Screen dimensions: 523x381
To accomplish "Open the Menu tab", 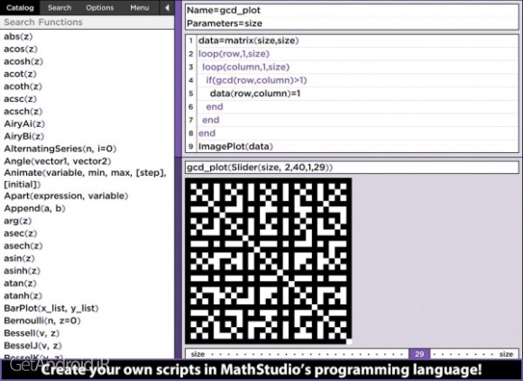I will 140,8.
